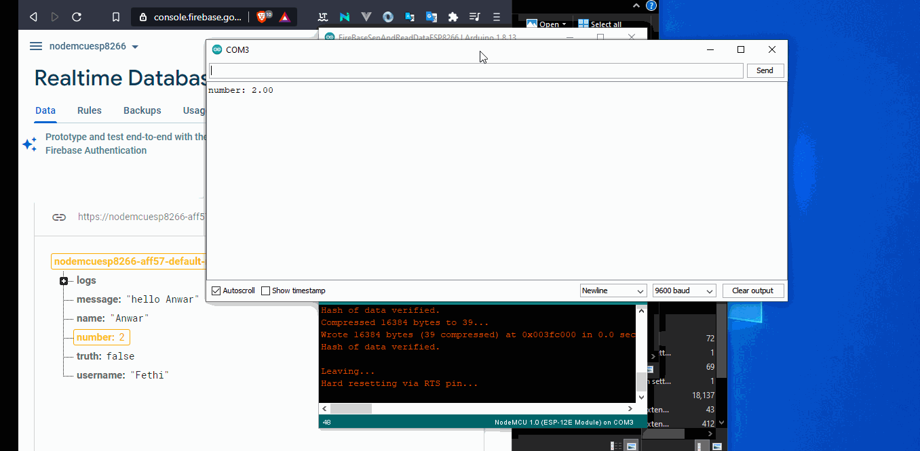This screenshot has width=920, height=451.
Task: Click NodeMCU 1.0 (ESP-12E Module) on COM3 status
Action: pos(564,422)
